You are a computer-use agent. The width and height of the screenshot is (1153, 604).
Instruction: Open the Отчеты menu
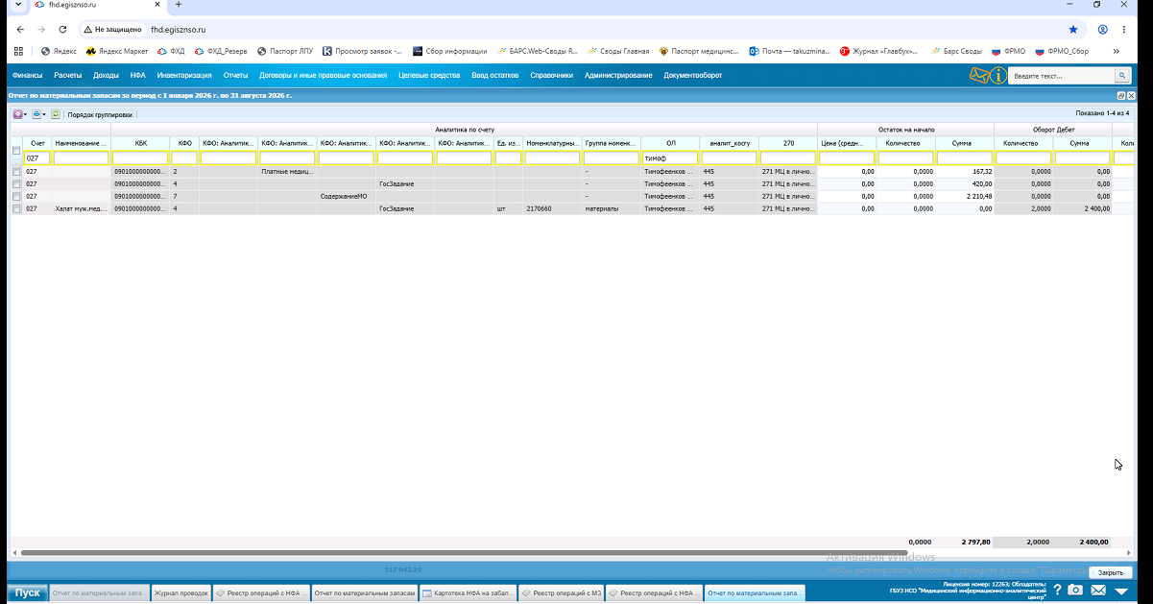tap(235, 75)
